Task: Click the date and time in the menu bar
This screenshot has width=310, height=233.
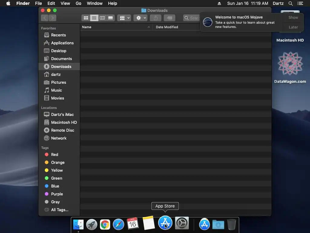Action: (x=248, y=3)
